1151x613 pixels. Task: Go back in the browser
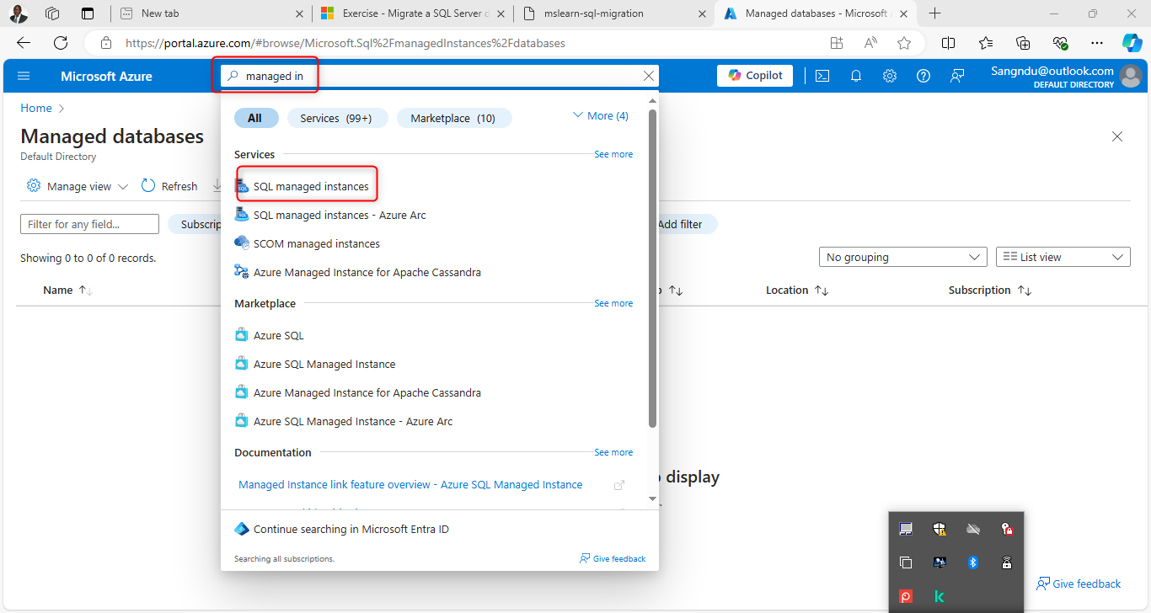[24, 43]
